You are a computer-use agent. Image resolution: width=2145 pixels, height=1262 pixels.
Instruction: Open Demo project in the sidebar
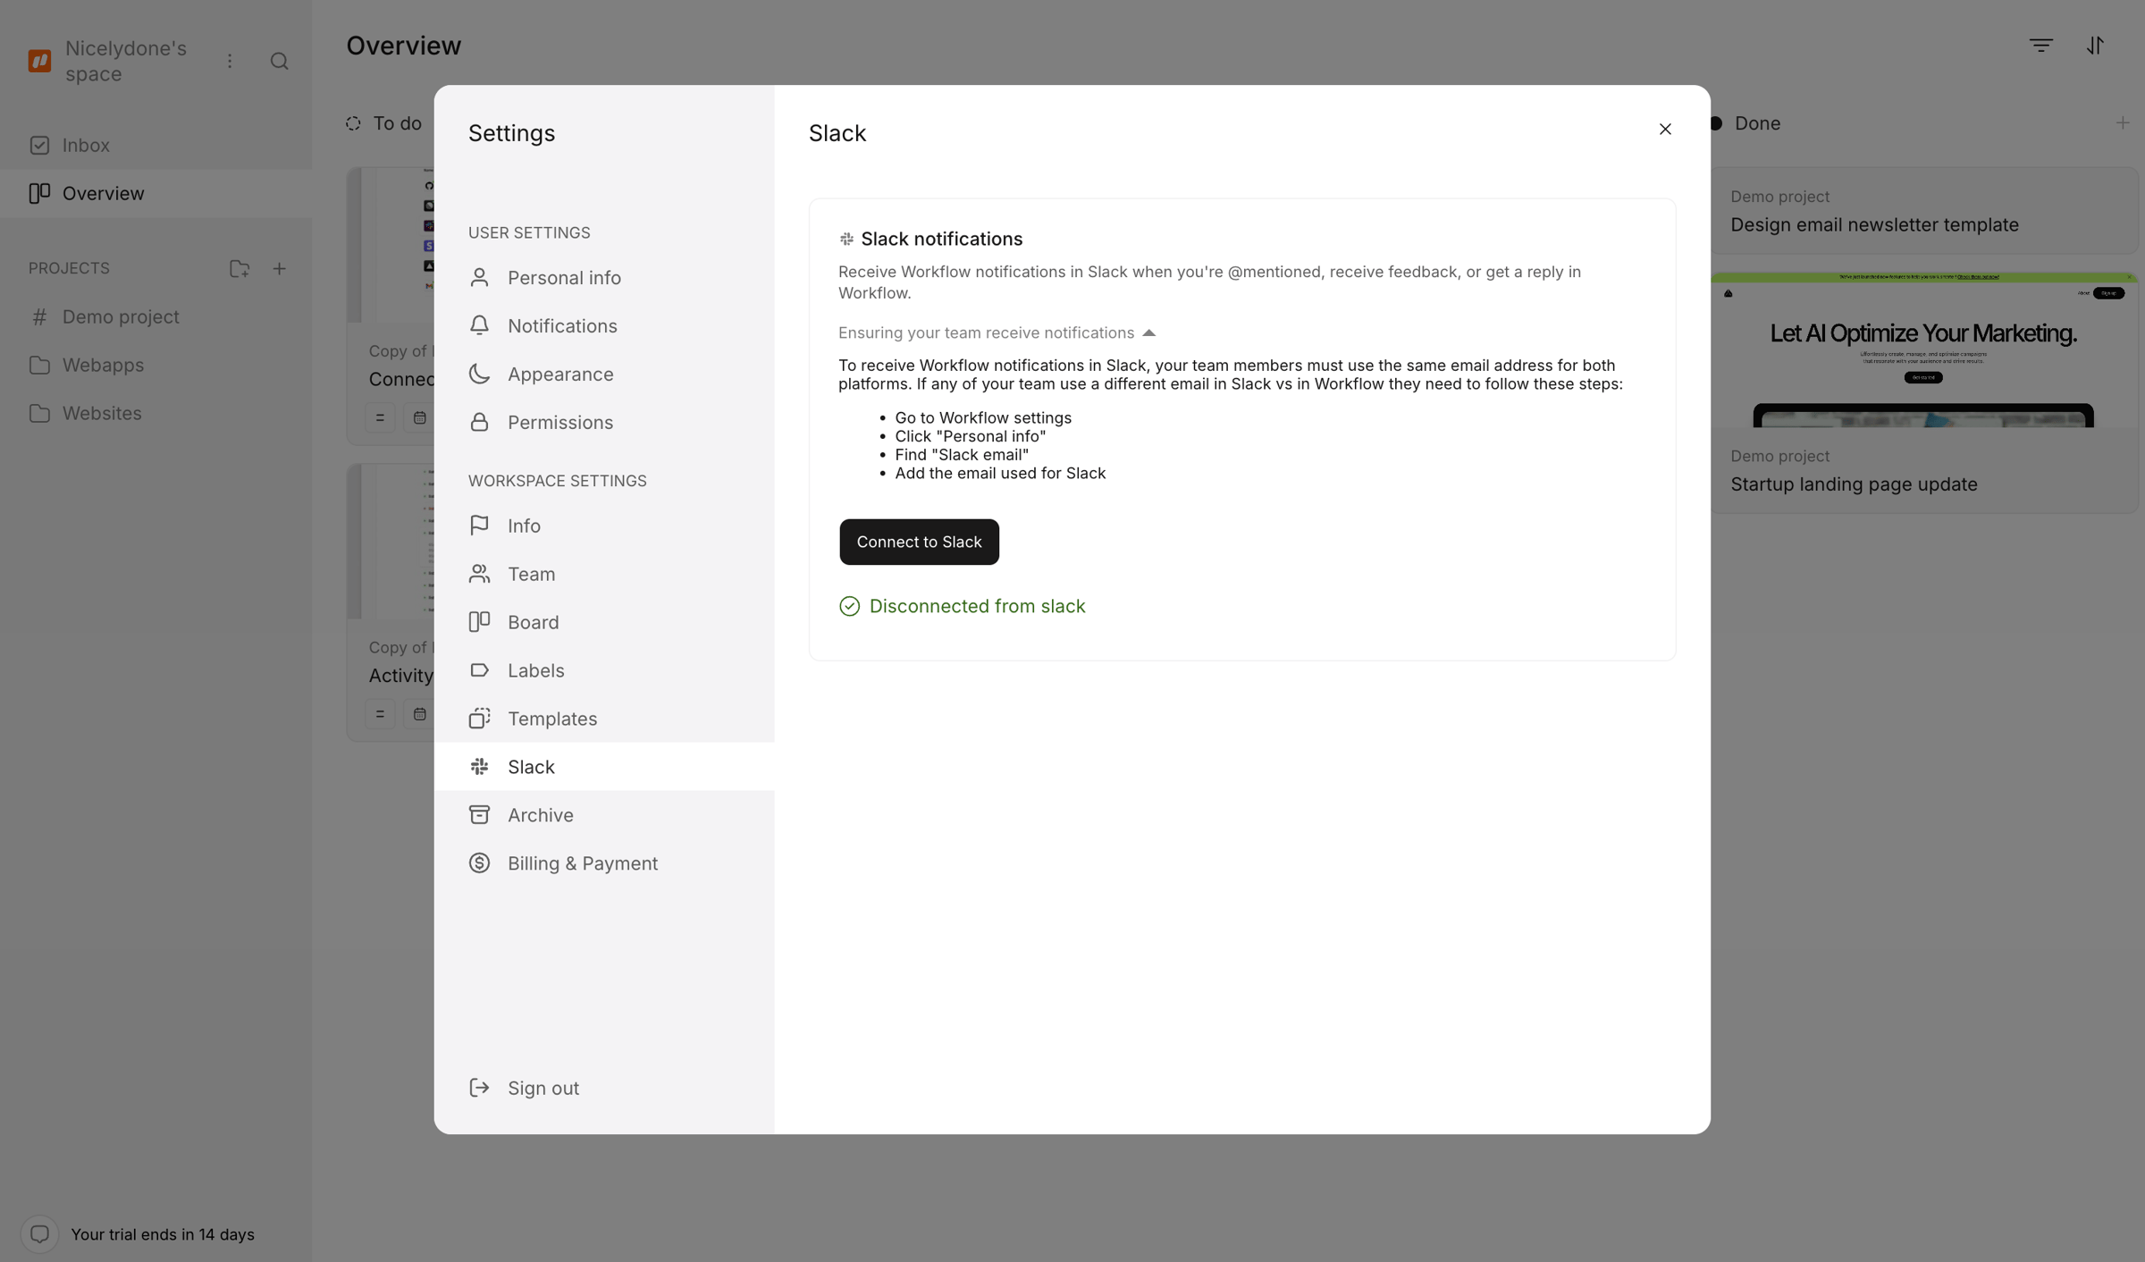(x=156, y=317)
